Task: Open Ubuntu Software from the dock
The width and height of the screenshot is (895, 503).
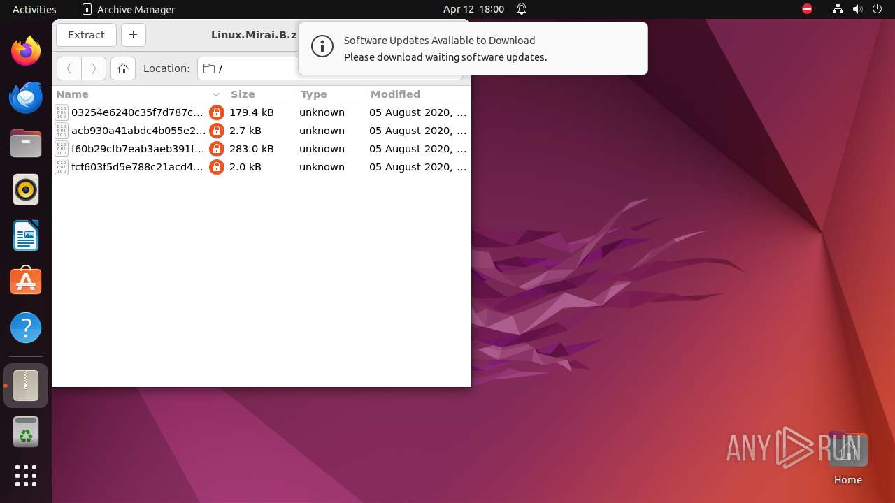Action: pos(26,282)
